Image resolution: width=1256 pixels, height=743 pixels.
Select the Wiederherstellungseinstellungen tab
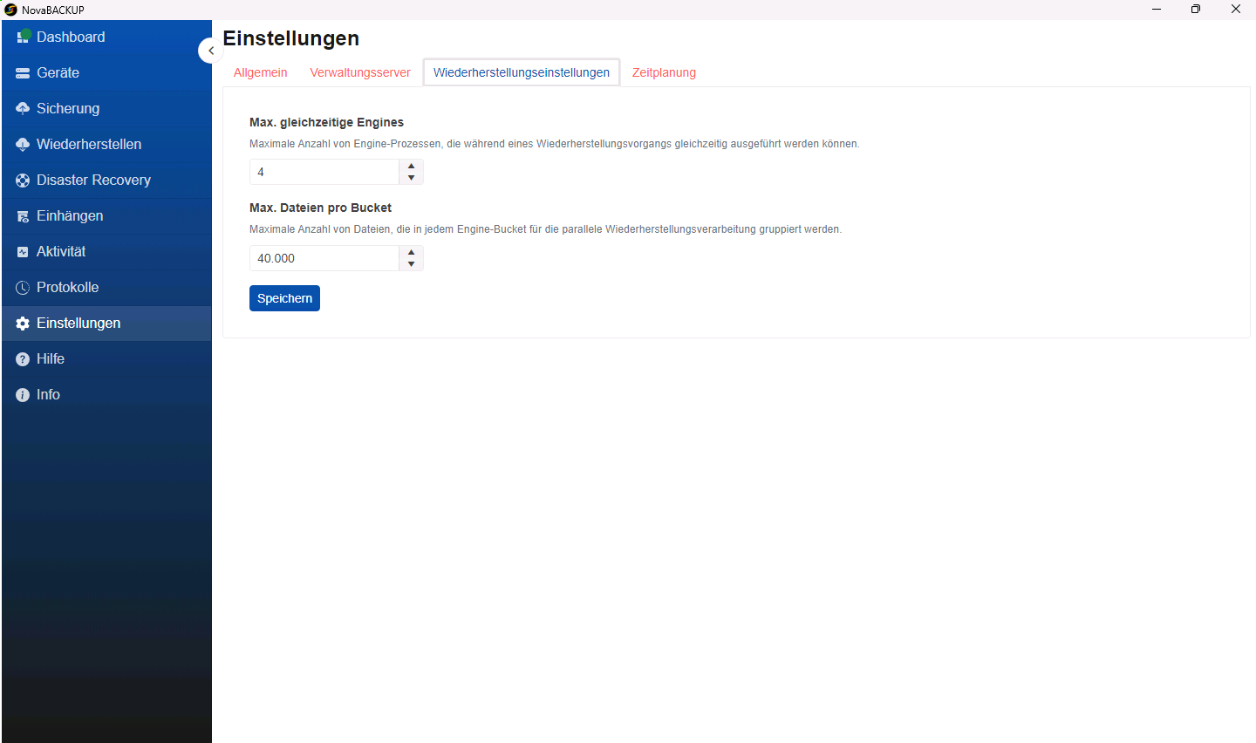pyautogui.click(x=522, y=72)
